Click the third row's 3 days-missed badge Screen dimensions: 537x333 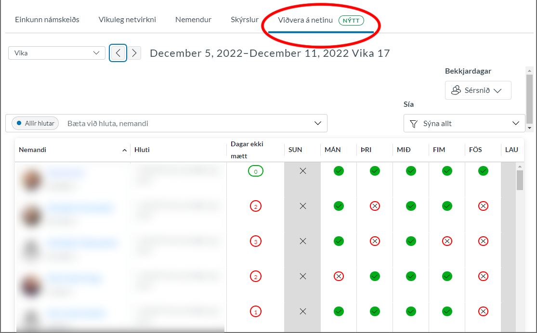(x=256, y=241)
